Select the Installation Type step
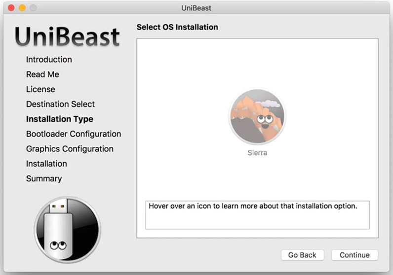393x275 pixels. coord(60,119)
